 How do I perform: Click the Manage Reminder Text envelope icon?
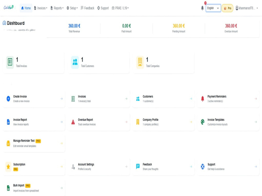(8, 143)
